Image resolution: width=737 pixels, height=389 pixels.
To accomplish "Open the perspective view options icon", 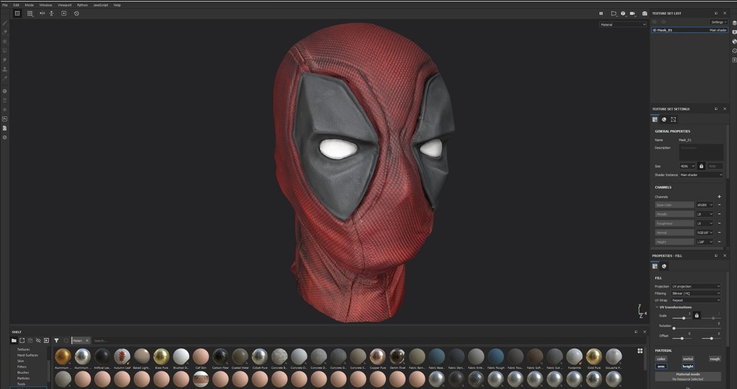I will 613,13.
